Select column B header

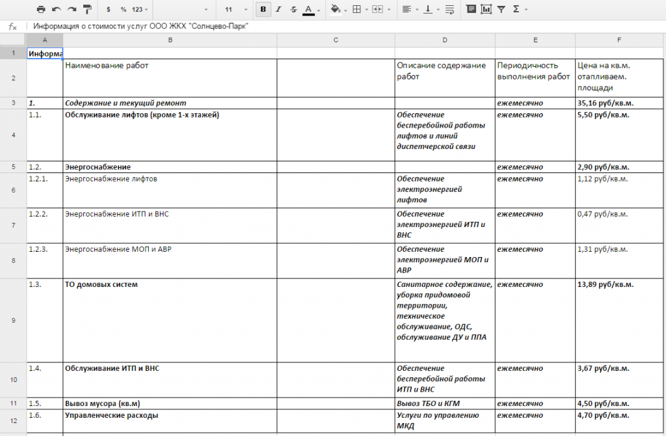point(170,40)
